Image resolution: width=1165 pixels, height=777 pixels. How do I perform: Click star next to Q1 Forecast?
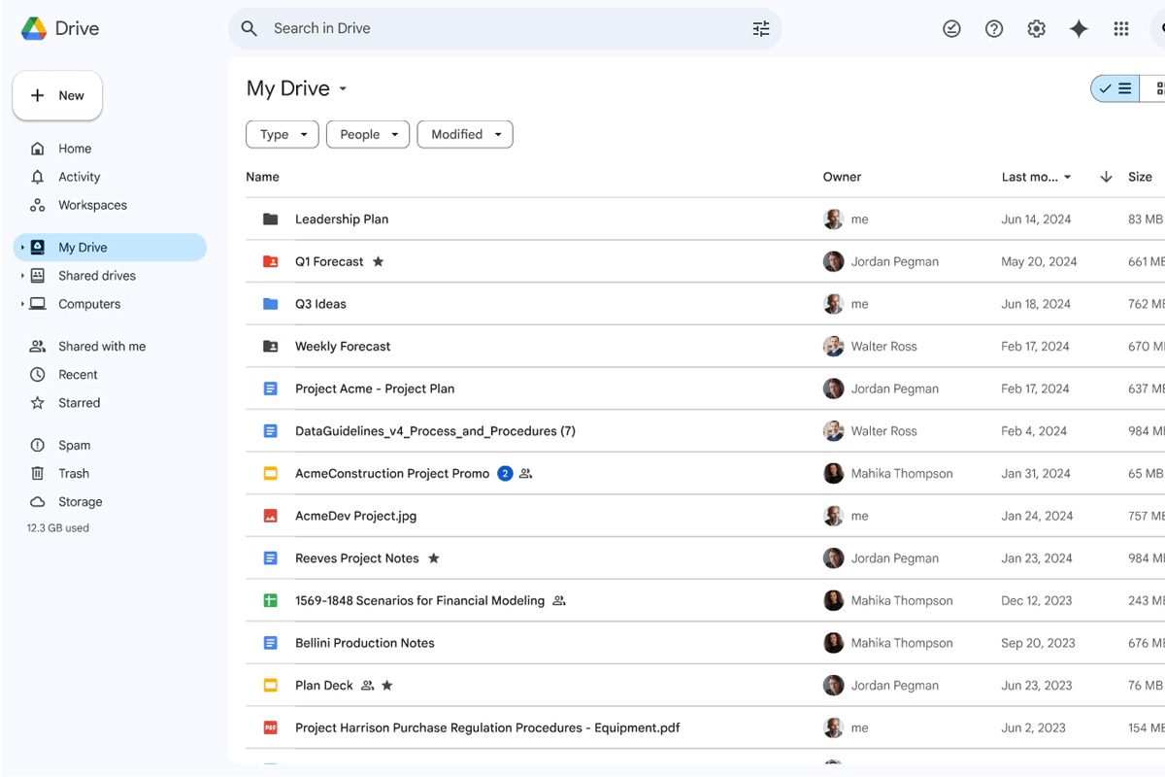click(379, 262)
